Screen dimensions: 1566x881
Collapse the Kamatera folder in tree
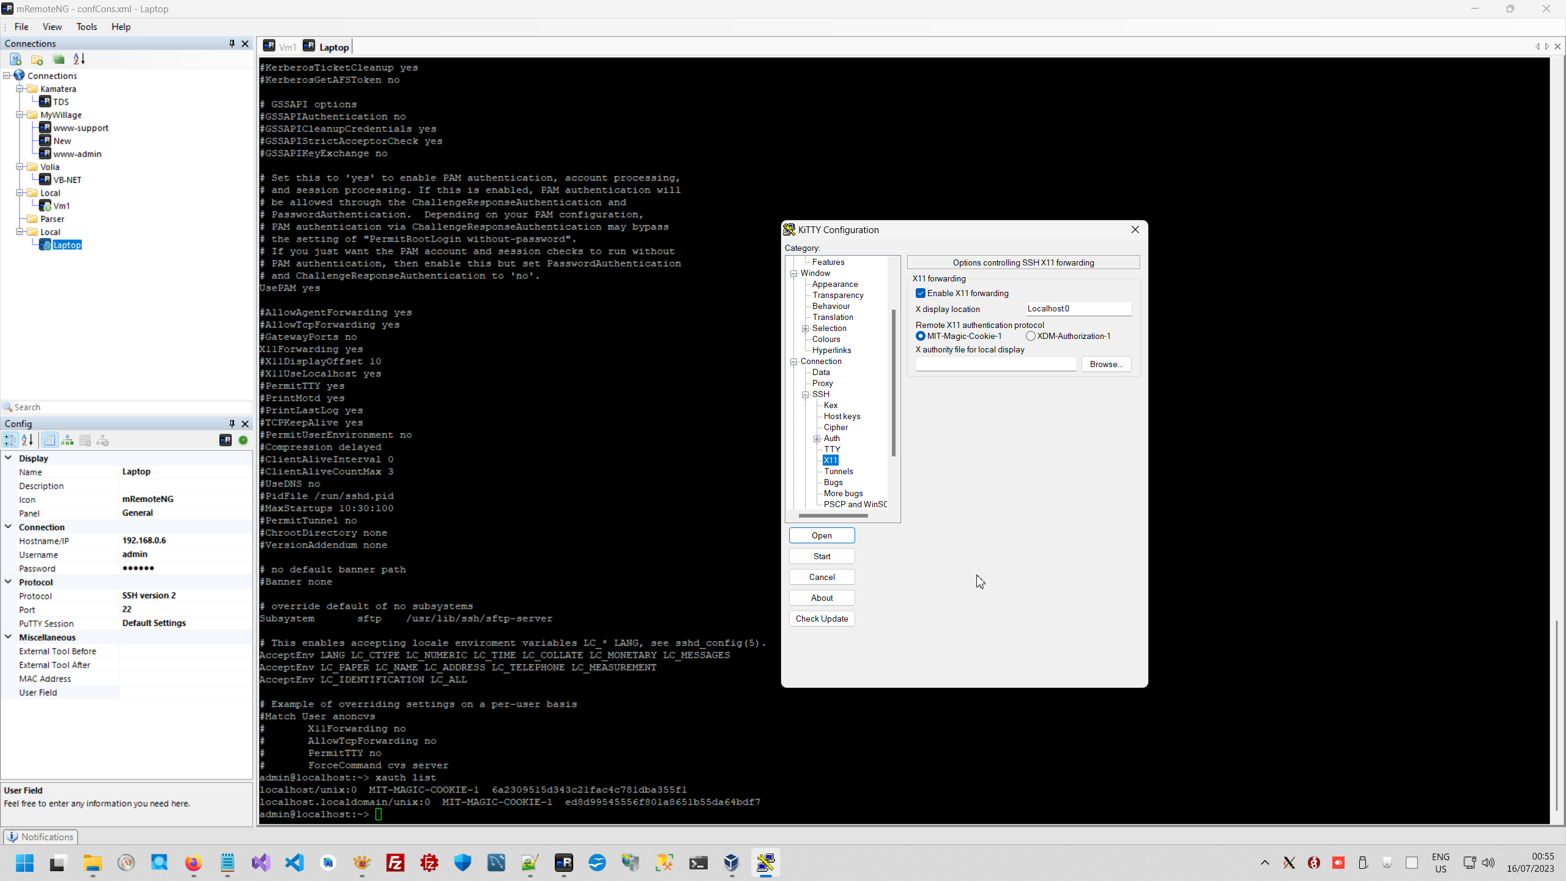click(20, 89)
